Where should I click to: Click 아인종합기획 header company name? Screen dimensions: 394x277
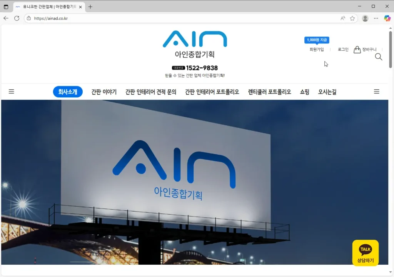coord(195,54)
